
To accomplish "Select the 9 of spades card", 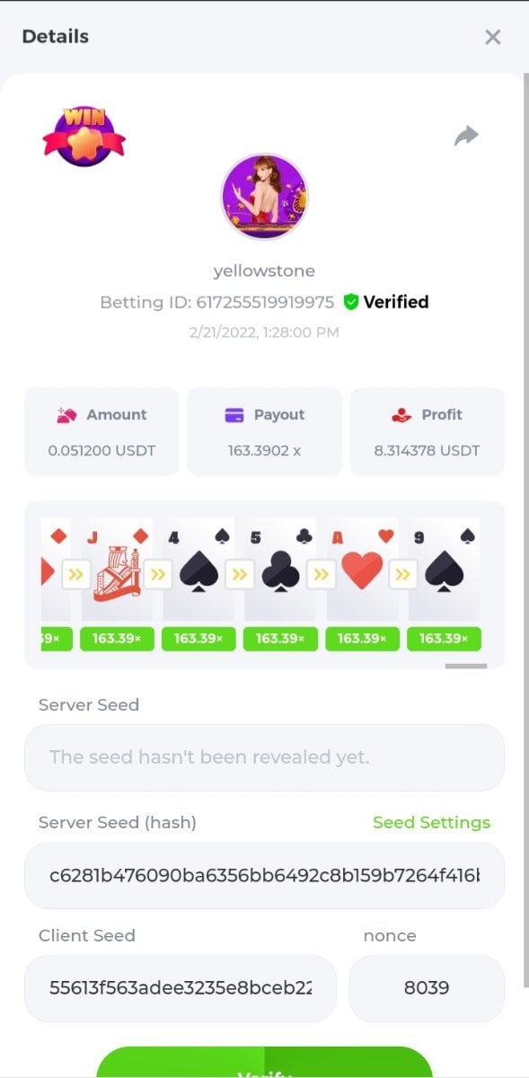I will (x=444, y=570).
